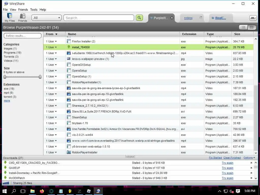
Task: Open Firefox from the taskbar
Action: pyautogui.click(x=42, y=191)
